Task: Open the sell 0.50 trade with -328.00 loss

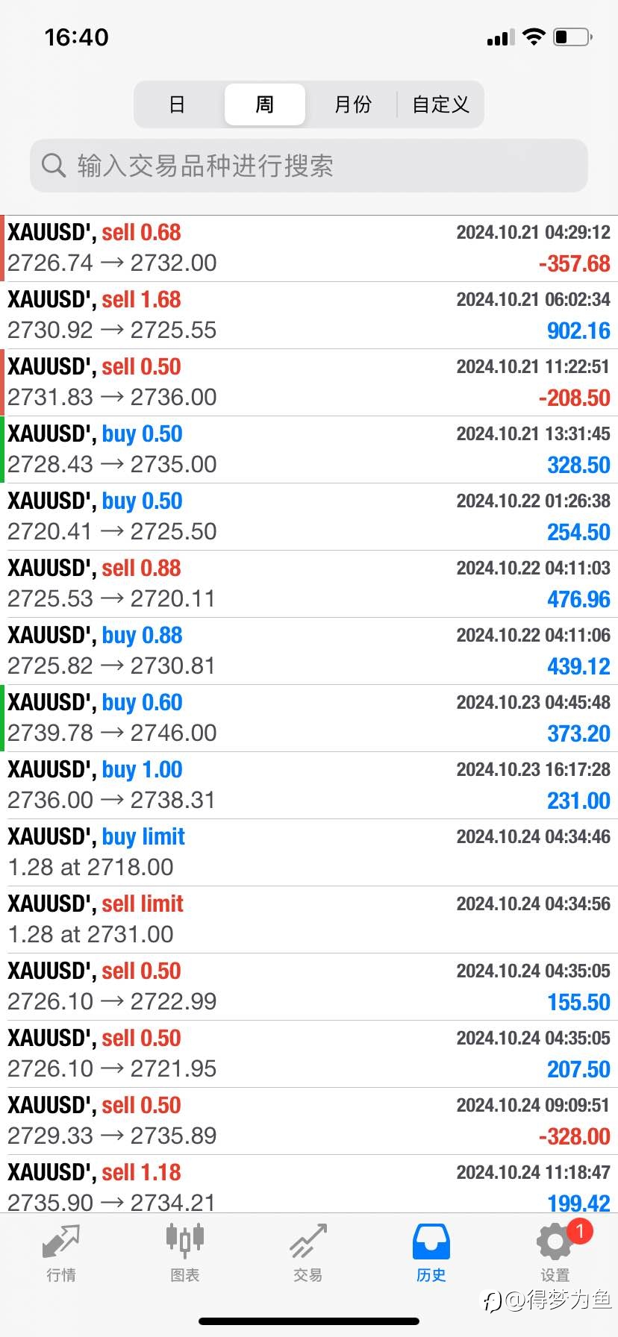Action: pos(309,1121)
